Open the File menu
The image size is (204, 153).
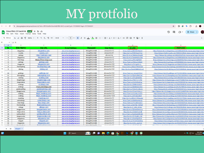[x=8, y=34]
